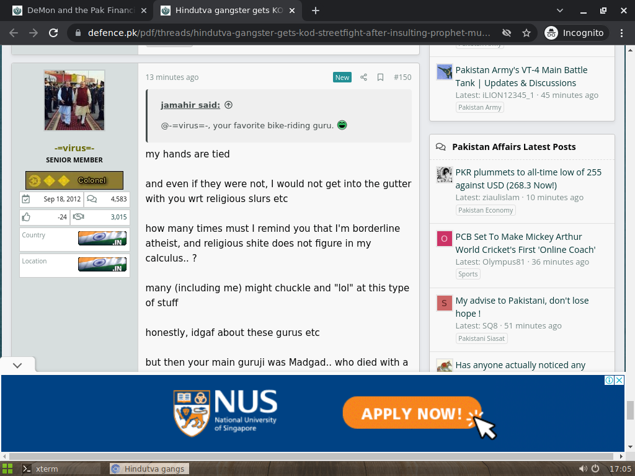Click the tracking protection eye icon in address bar

pos(506,33)
